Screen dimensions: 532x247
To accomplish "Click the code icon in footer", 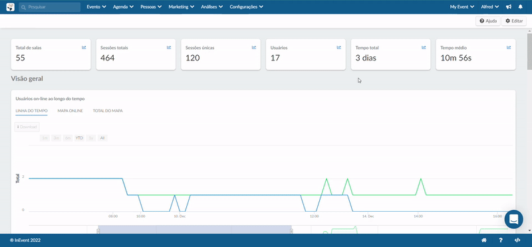I will [517, 240].
